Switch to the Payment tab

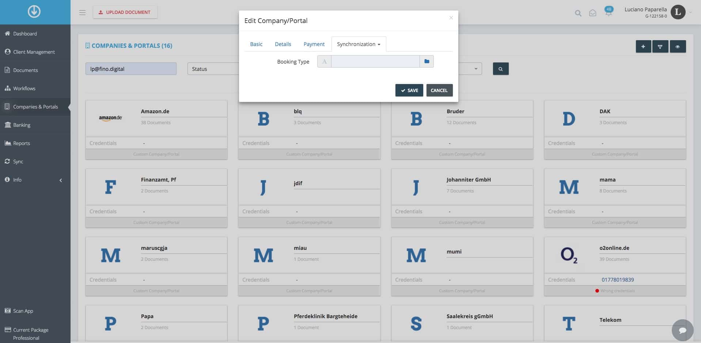(314, 44)
